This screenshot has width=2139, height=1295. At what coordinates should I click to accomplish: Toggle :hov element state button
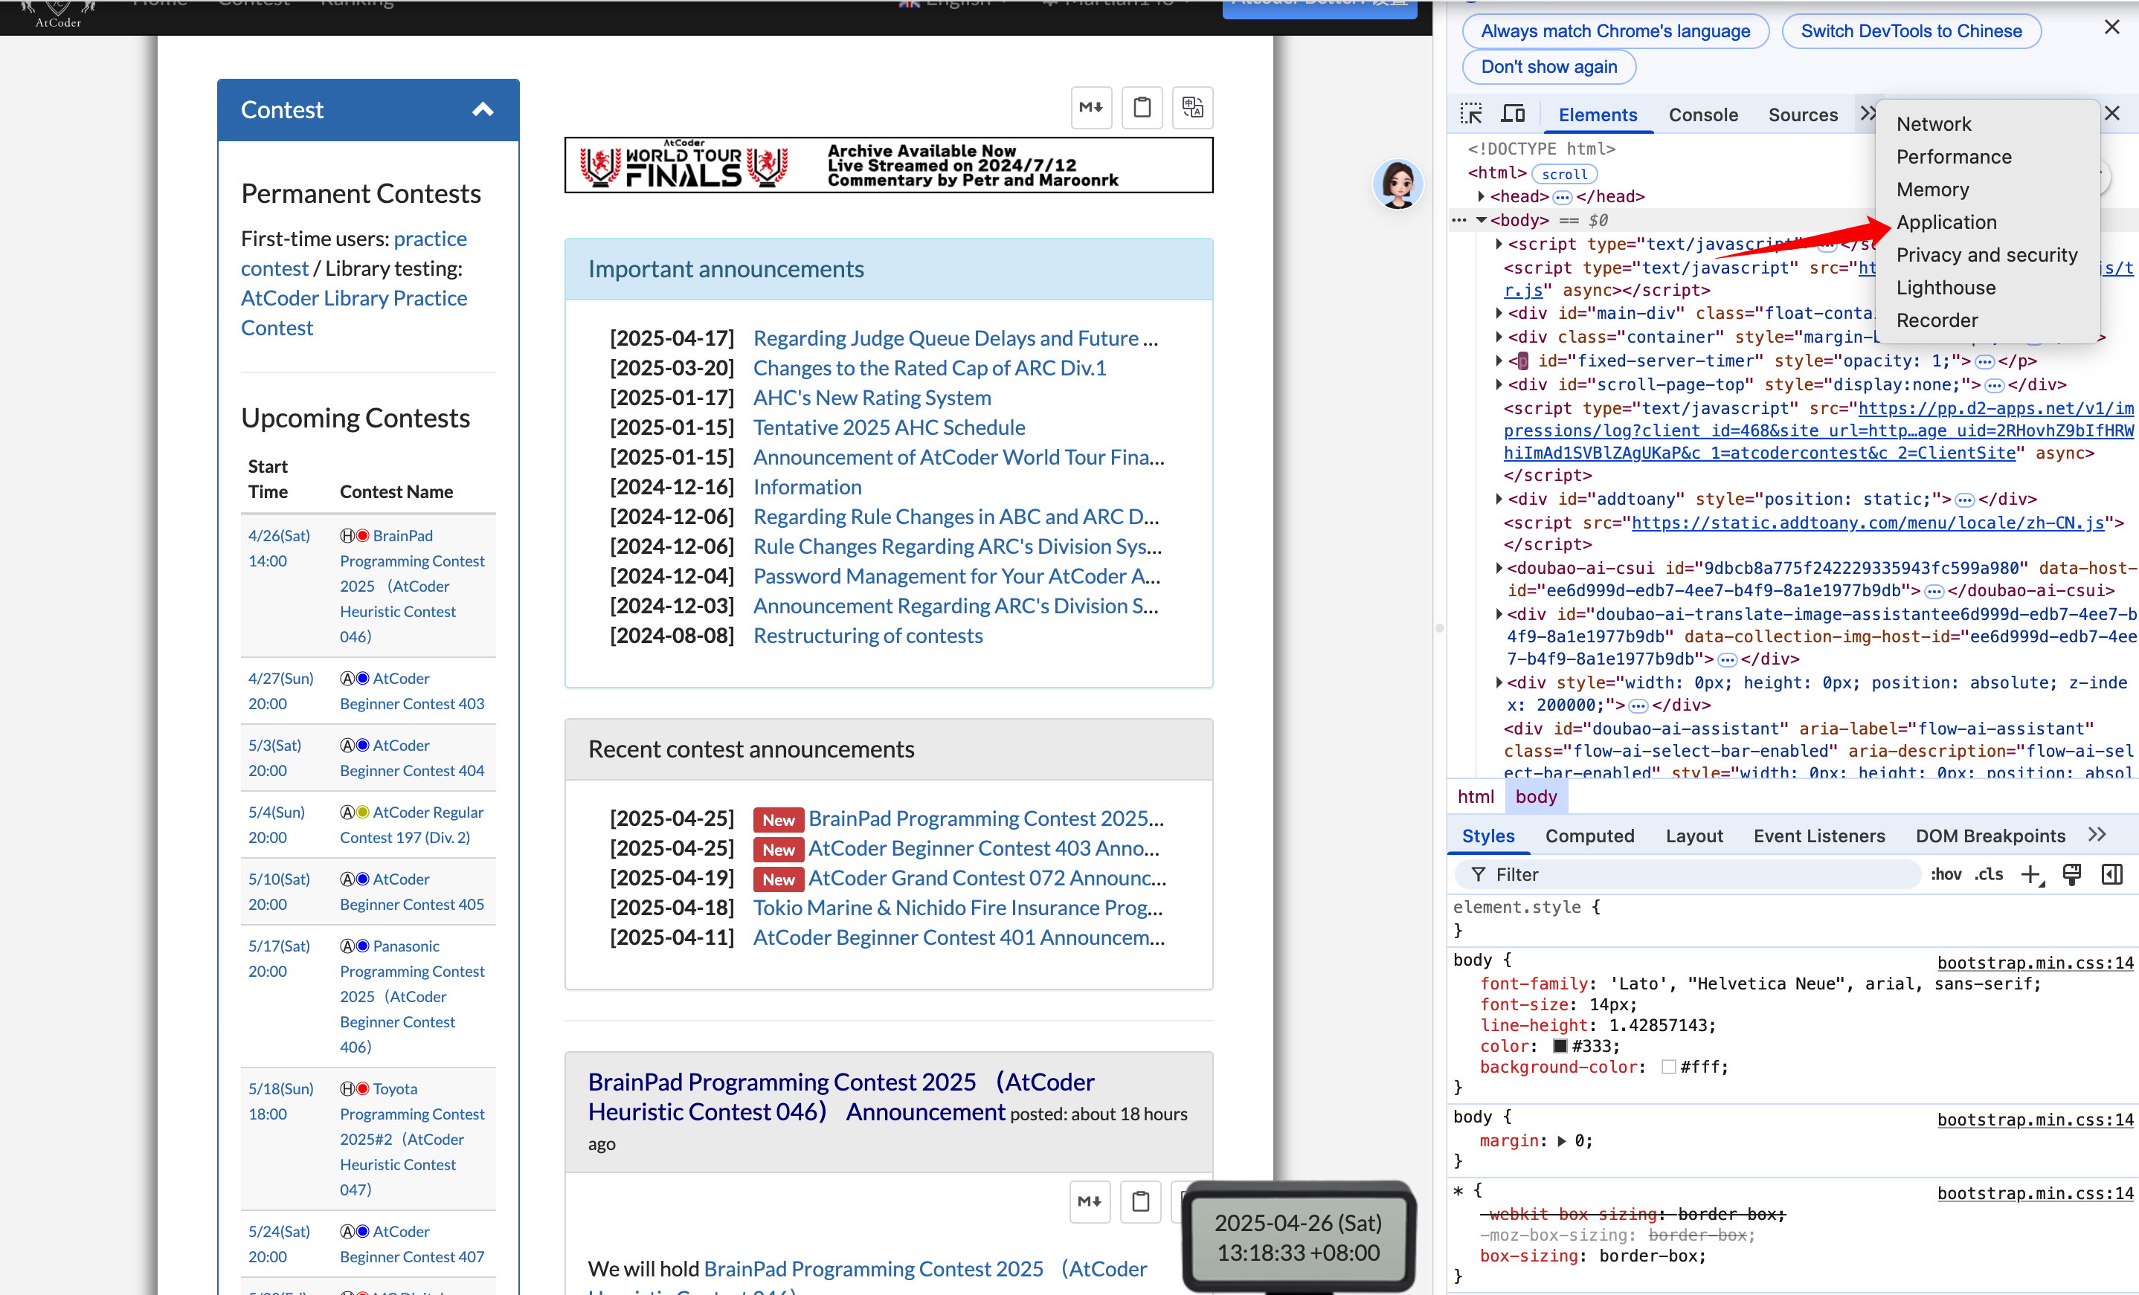pos(1946,875)
